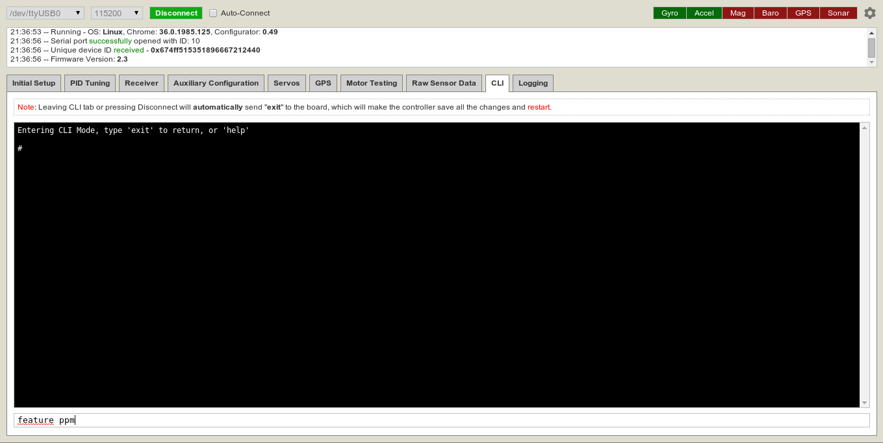The height and width of the screenshot is (443, 883).
Task: Click the CLI console scroll up arrow
Action: (x=864, y=128)
